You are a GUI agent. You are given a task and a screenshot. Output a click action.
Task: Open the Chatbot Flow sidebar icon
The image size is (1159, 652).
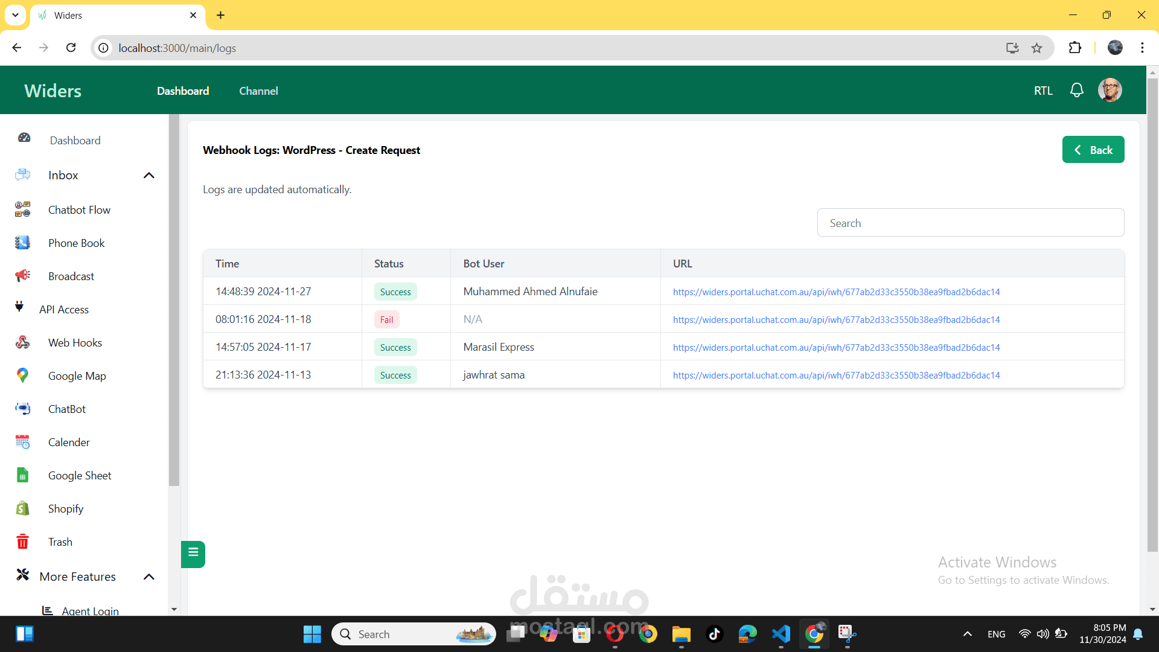click(23, 209)
